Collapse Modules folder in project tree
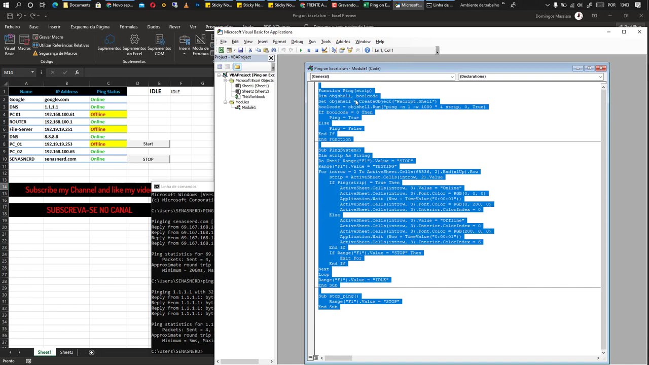This screenshot has width=649, height=365. point(226,102)
